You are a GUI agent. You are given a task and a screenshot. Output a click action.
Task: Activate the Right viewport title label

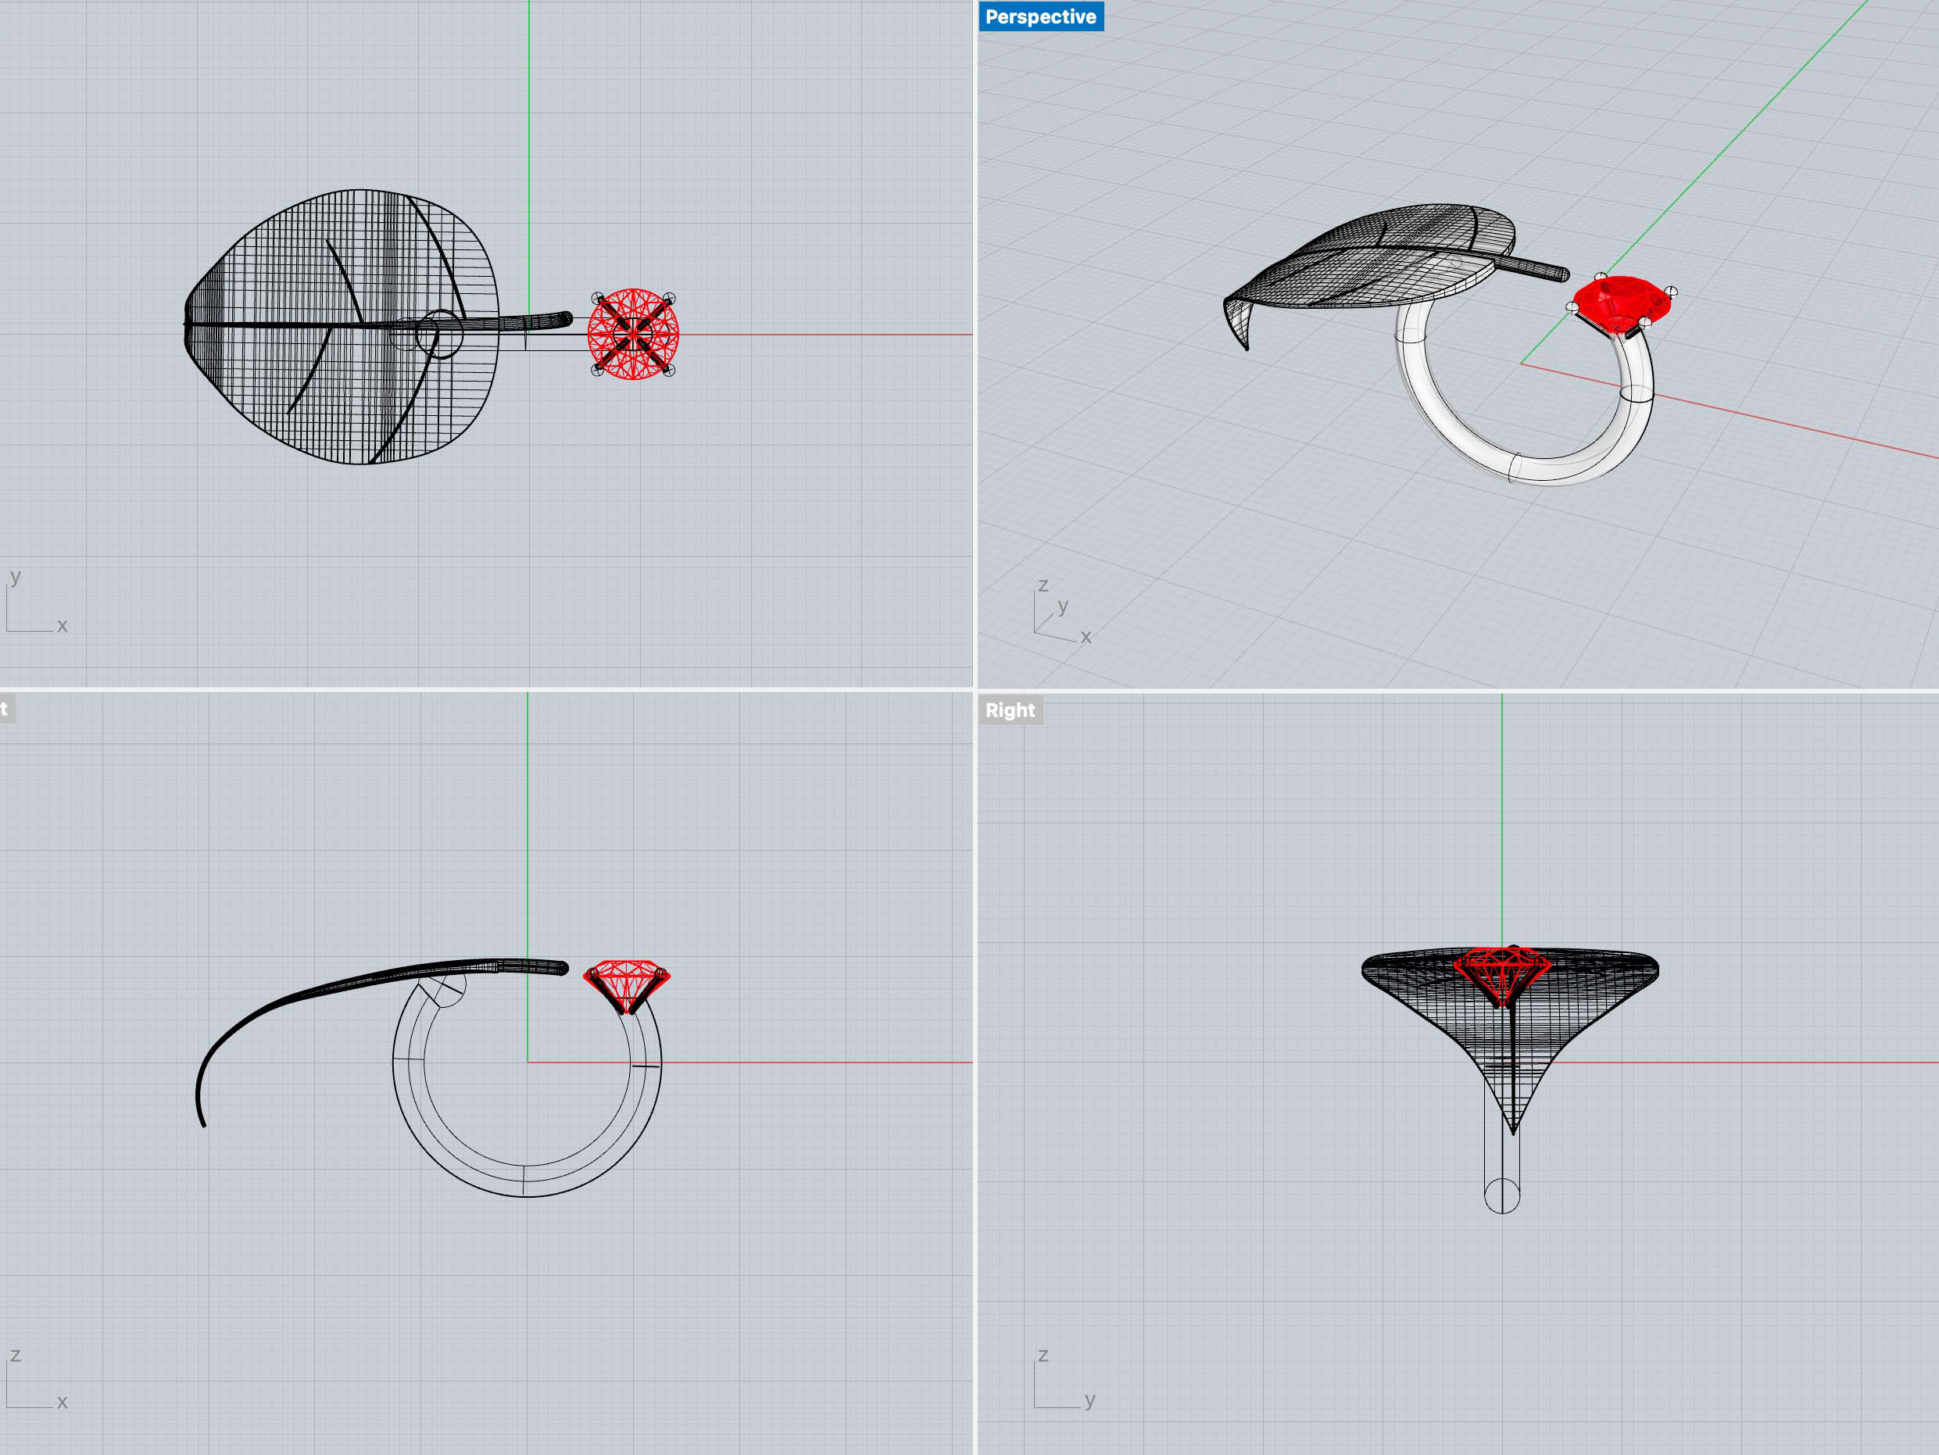pyautogui.click(x=1010, y=710)
